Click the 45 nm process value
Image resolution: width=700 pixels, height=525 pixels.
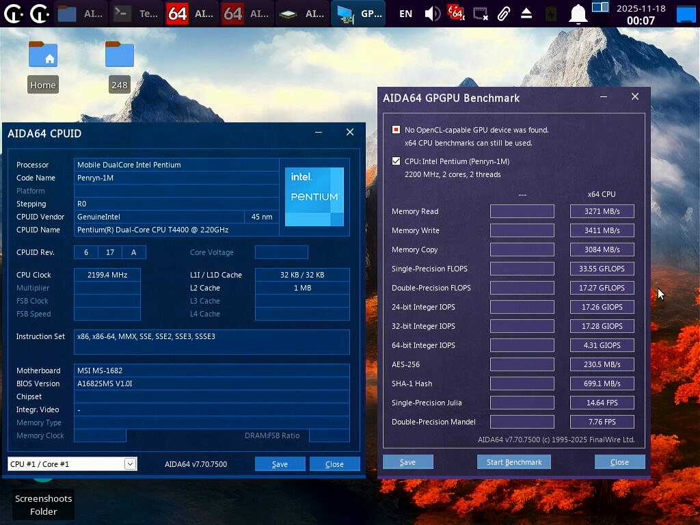click(262, 217)
